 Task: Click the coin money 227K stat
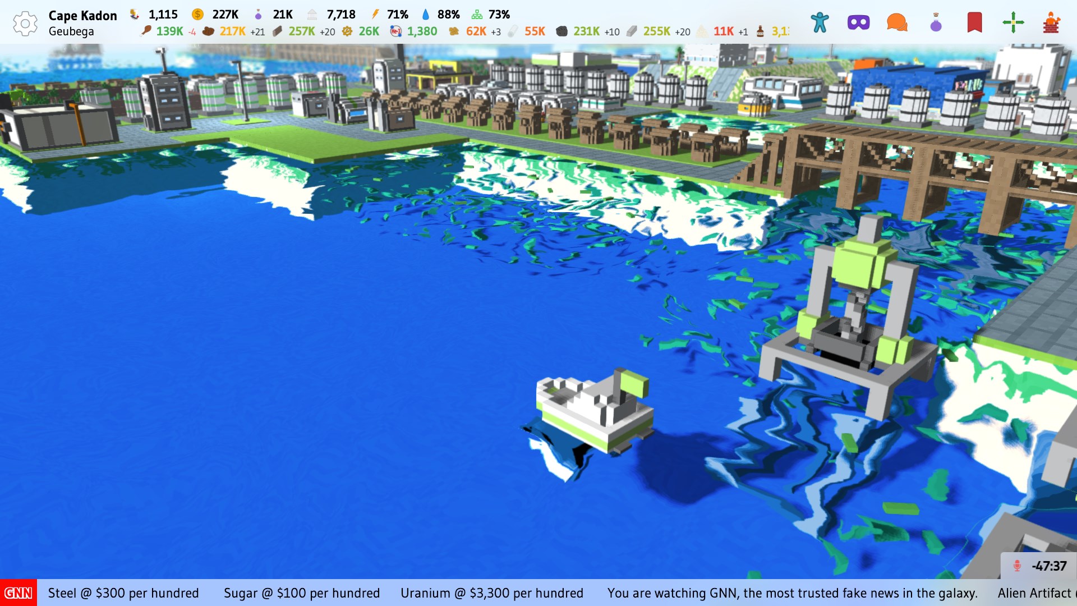(x=215, y=15)
